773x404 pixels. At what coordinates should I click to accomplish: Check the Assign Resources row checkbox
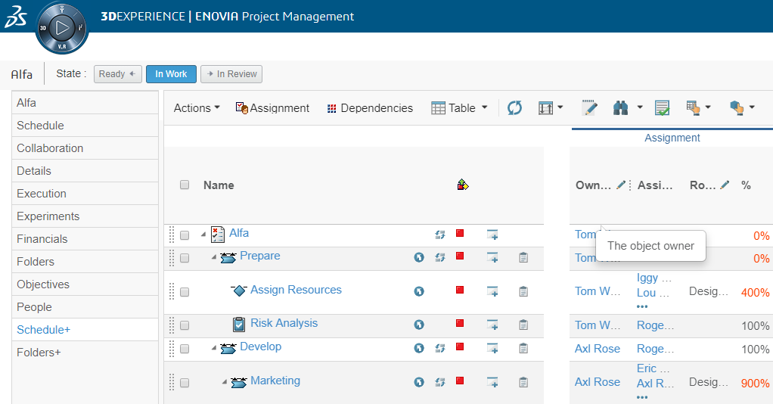[x=185, y=291]
